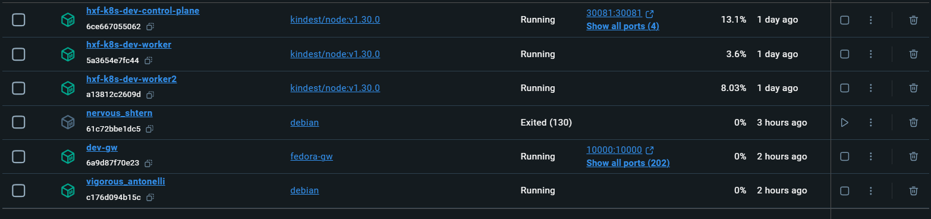Viewport: 931px width, 219px height.
Task: Expand Show all ports (202)
Action: click(x=628, y=163)
